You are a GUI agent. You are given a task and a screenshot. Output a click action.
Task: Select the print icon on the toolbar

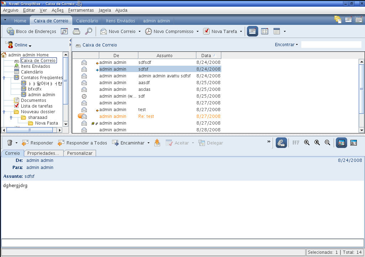click(76, 31)
